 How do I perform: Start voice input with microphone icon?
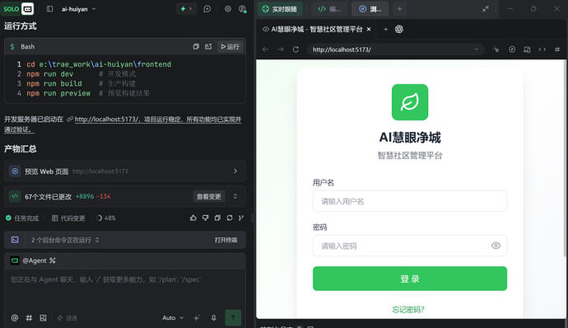click(214, 318)
